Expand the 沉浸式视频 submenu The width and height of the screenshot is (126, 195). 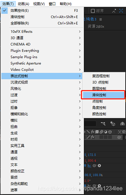click(42, 82)
